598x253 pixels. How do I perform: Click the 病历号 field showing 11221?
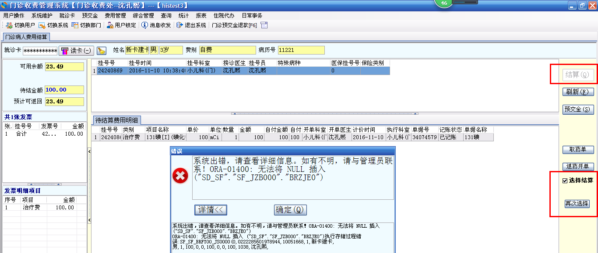point(301,50)
